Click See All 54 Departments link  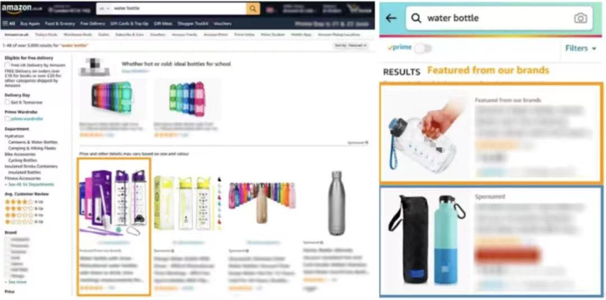click(29, 185)
